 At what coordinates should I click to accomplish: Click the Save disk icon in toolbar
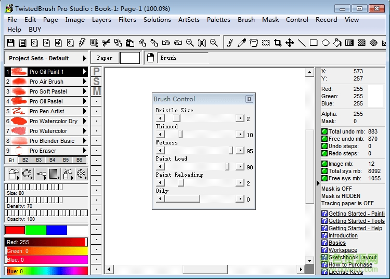point(10,43)
